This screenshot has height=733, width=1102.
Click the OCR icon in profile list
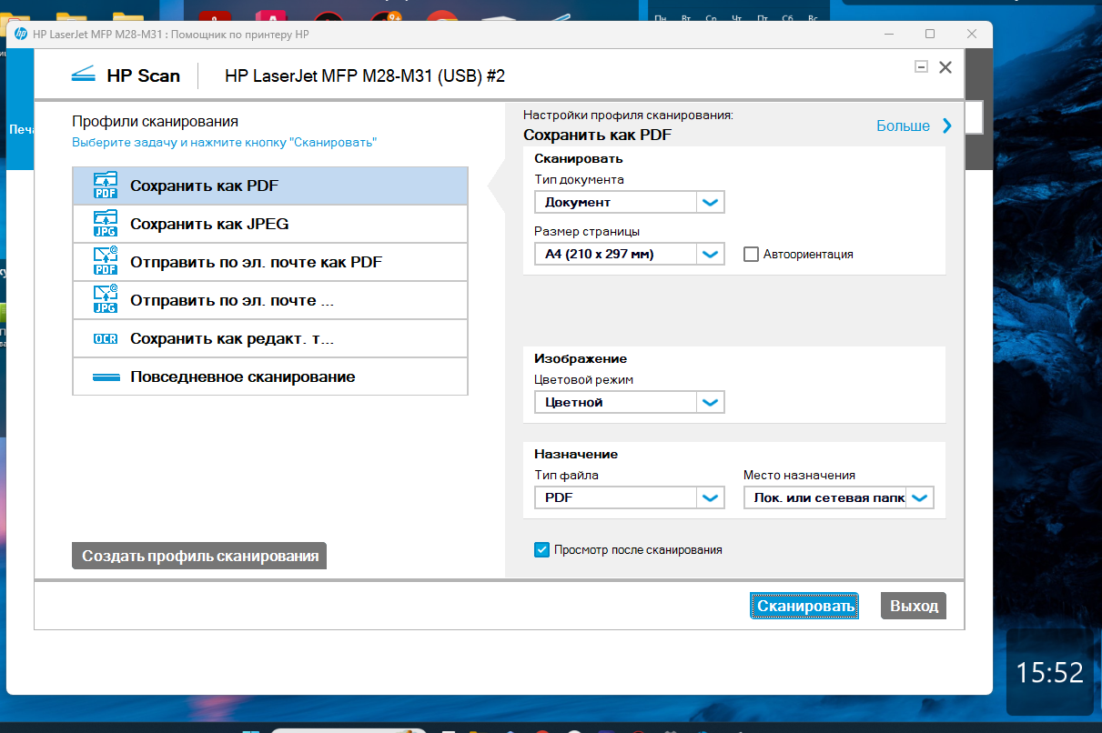pos(106,338)
